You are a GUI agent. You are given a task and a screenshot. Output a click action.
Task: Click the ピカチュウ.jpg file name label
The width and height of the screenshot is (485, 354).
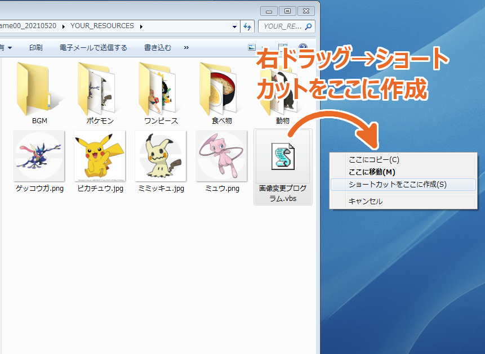tap(100, 189)
